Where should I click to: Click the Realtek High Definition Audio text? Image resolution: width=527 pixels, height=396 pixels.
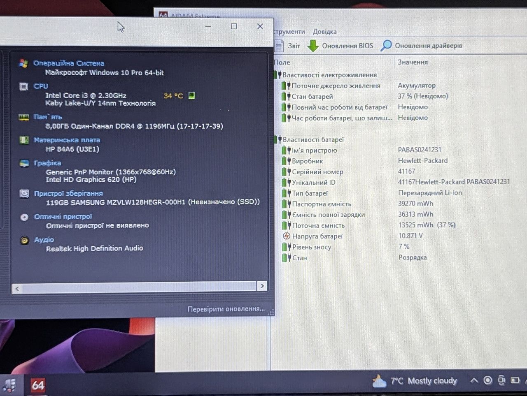pos(95,248)
